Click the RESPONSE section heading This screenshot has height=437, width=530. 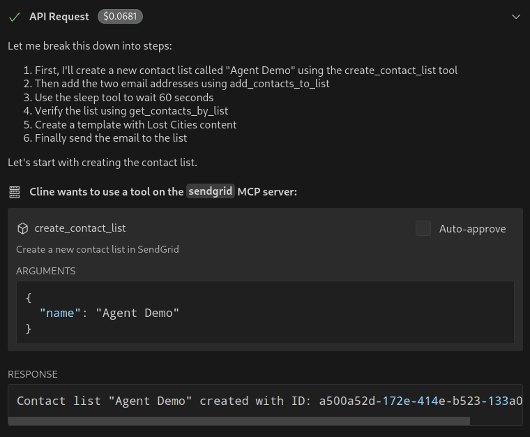pyautogui.click(x=33, y=374)
